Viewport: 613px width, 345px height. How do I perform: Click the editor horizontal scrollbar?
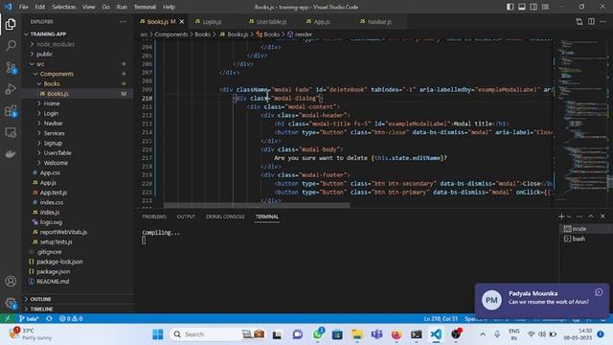tap(257, 205)
